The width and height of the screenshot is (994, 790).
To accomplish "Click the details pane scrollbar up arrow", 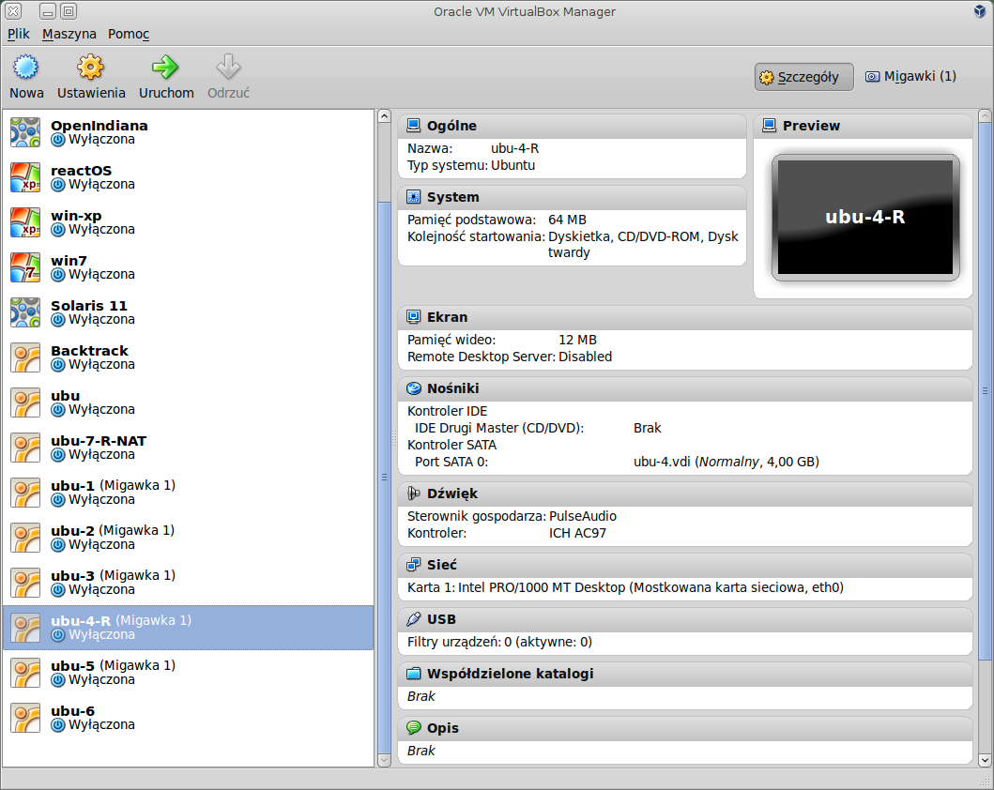I will 985,116.
